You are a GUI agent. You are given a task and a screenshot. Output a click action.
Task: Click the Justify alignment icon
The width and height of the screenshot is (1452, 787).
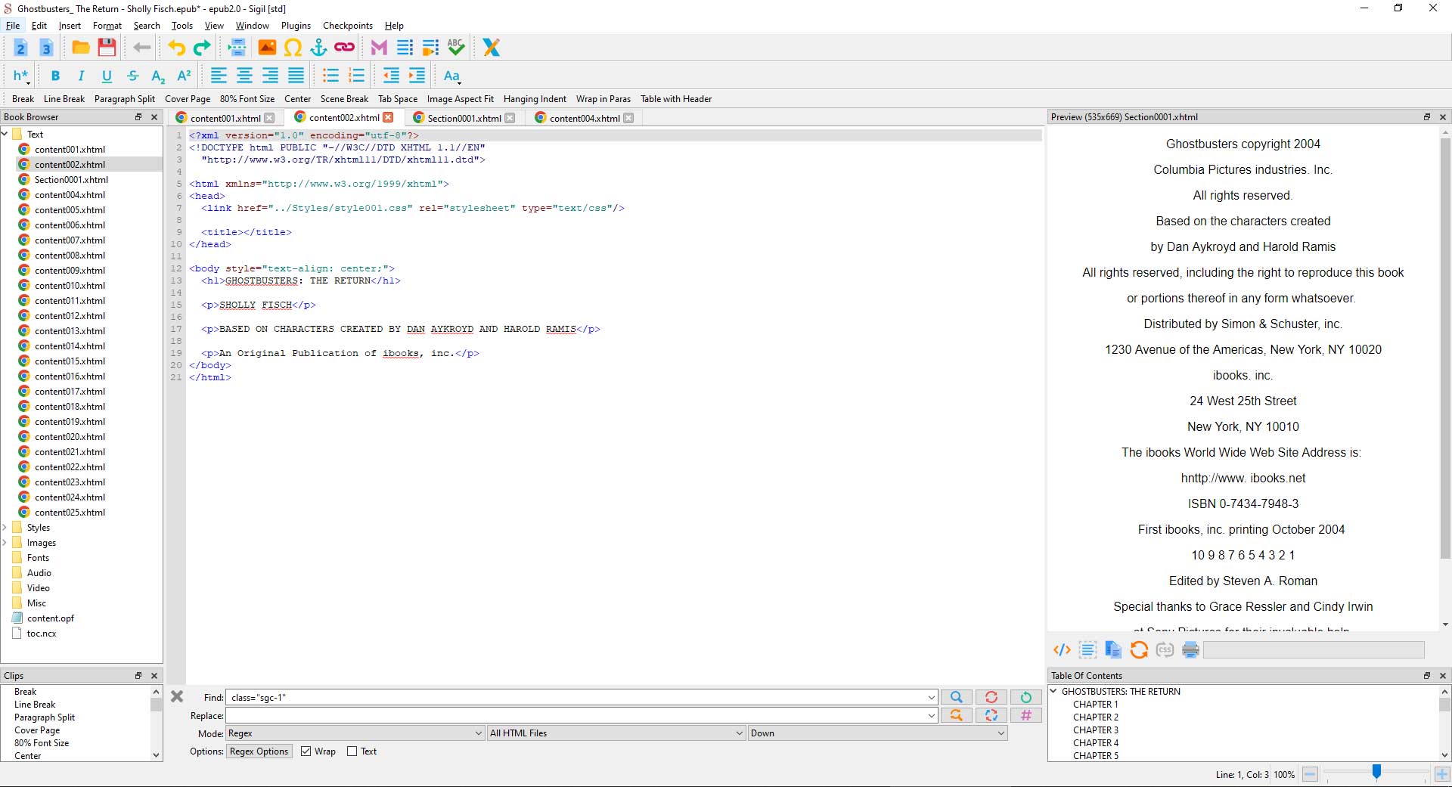point(296,76)
